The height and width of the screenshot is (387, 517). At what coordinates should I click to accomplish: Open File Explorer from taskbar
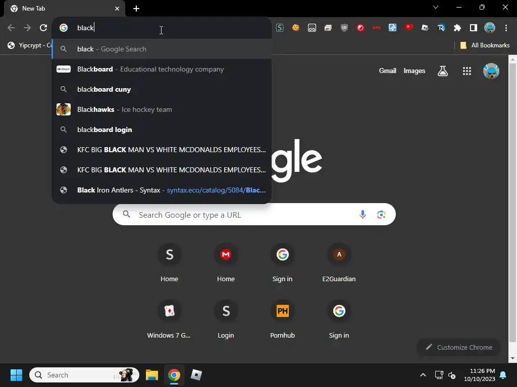pyautogui.click(x=152, y=375)
